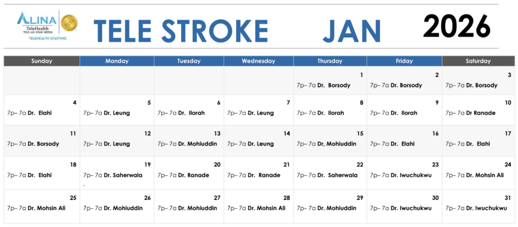Click the Saturday column header
518x227 pixels.
pos(478,61)
